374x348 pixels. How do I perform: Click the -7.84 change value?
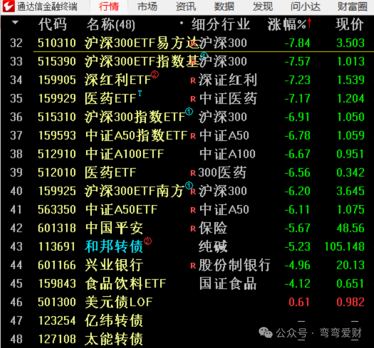tap(297, 43)
